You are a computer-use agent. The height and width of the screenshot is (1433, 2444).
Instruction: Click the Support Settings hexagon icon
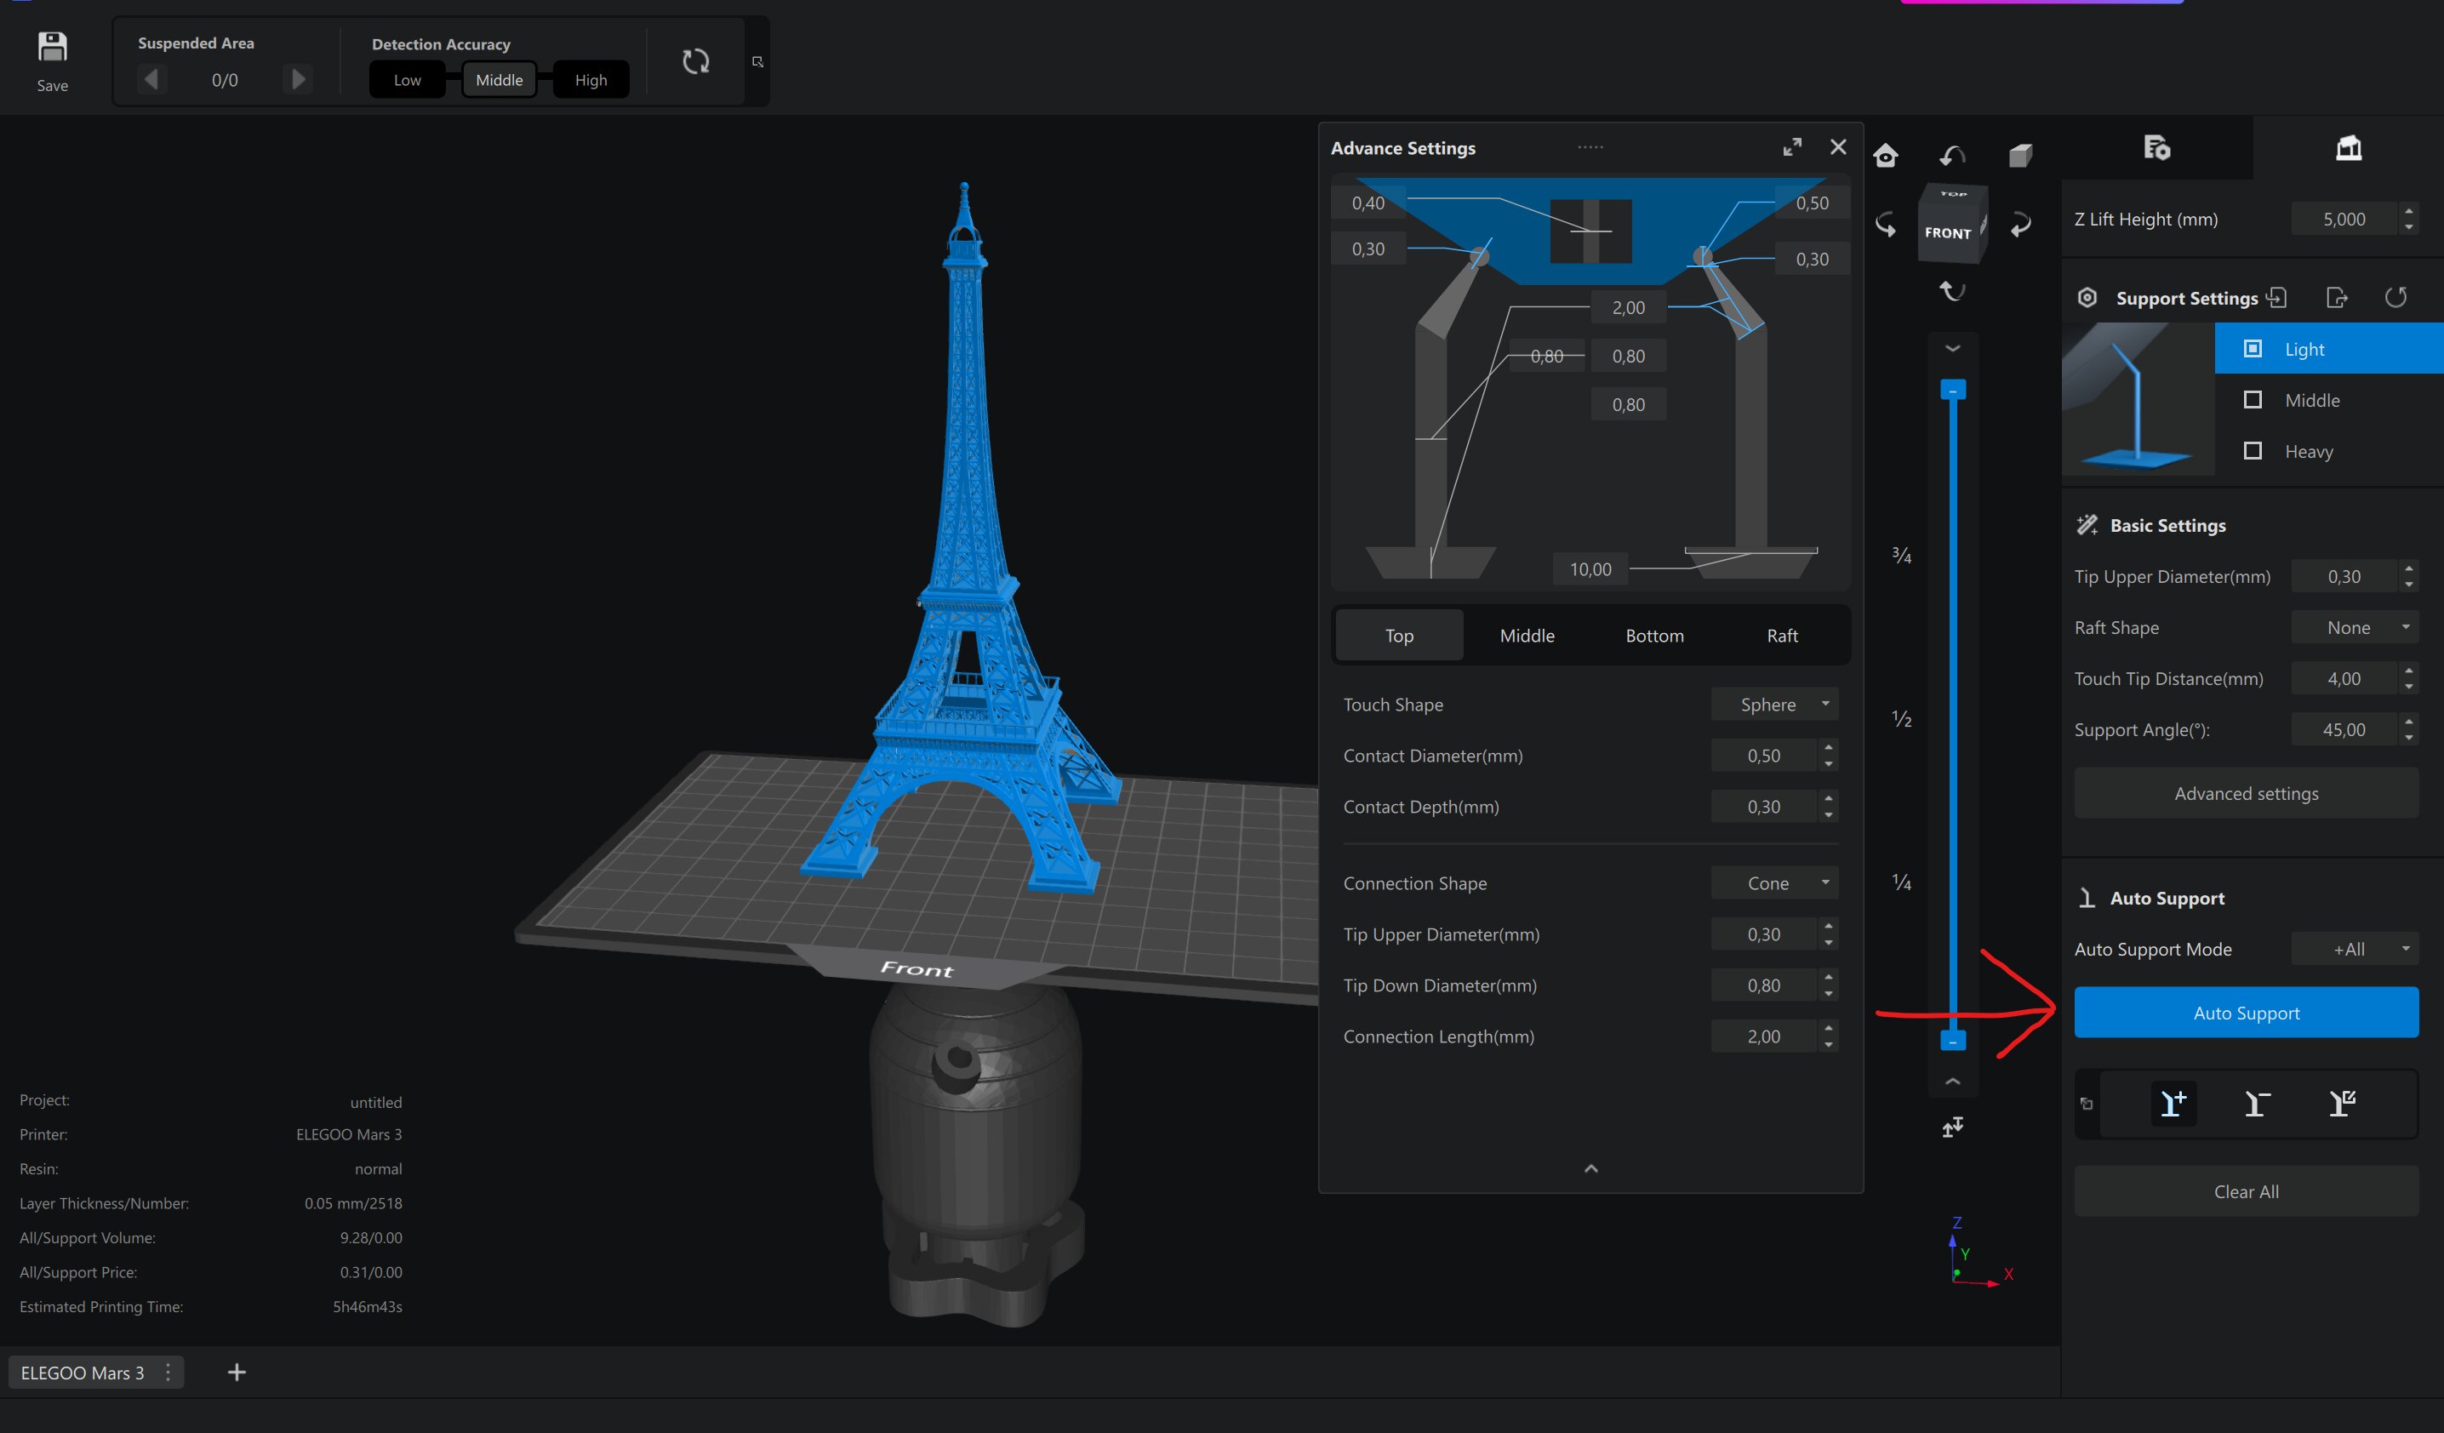click(2087, 298)
